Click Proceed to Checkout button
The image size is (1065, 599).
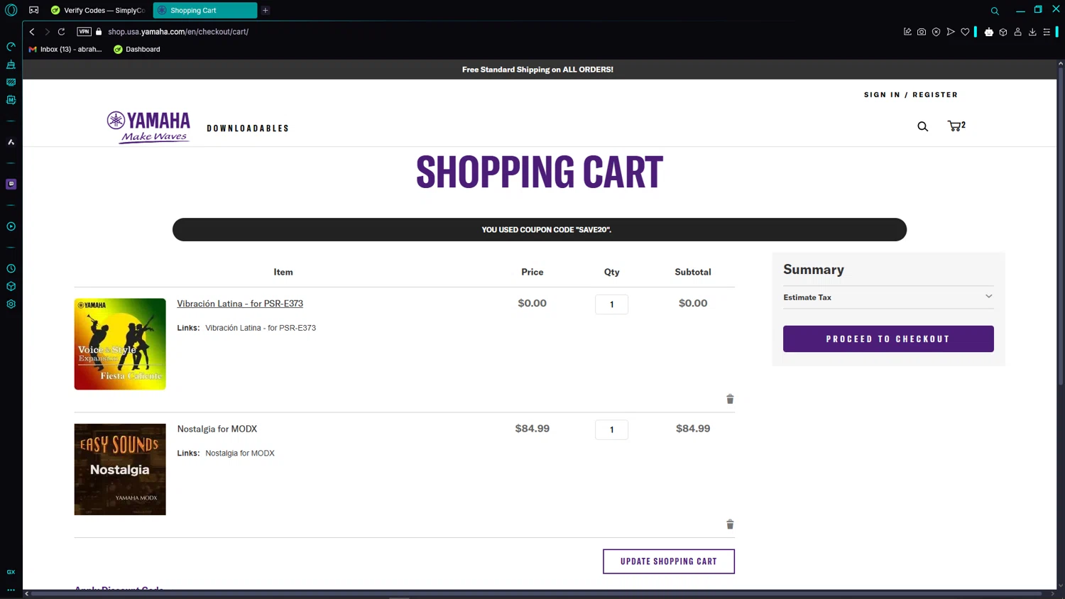pos(888,339)
